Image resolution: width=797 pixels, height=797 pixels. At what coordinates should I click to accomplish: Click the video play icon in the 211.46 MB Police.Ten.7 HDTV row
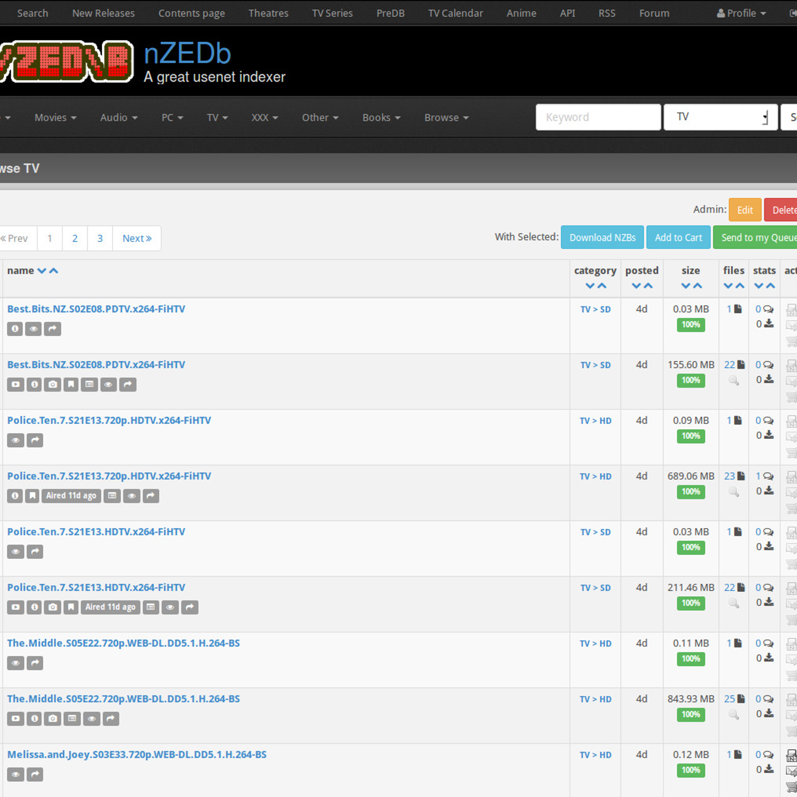click(15, 608)
